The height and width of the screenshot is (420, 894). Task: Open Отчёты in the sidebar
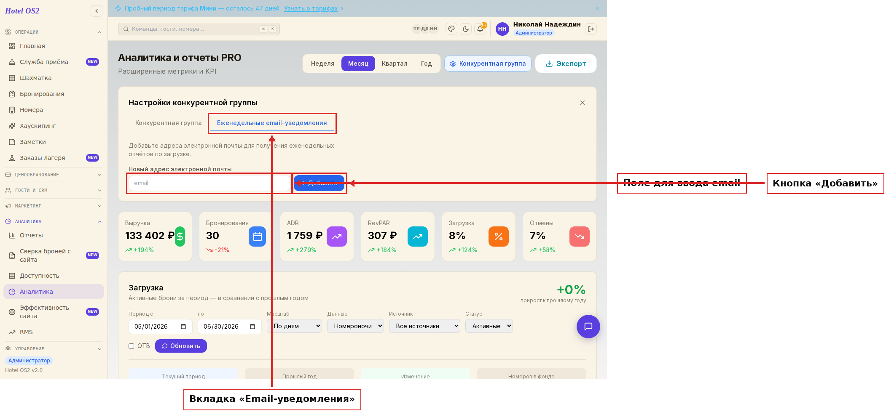54,235
